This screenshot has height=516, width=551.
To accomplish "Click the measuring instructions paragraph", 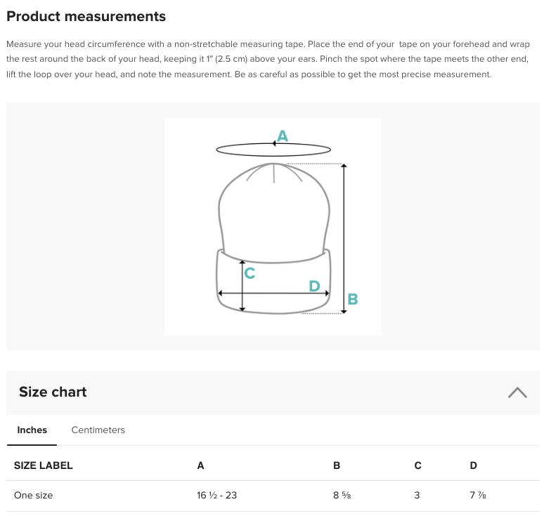I will [x=268, y=59].
